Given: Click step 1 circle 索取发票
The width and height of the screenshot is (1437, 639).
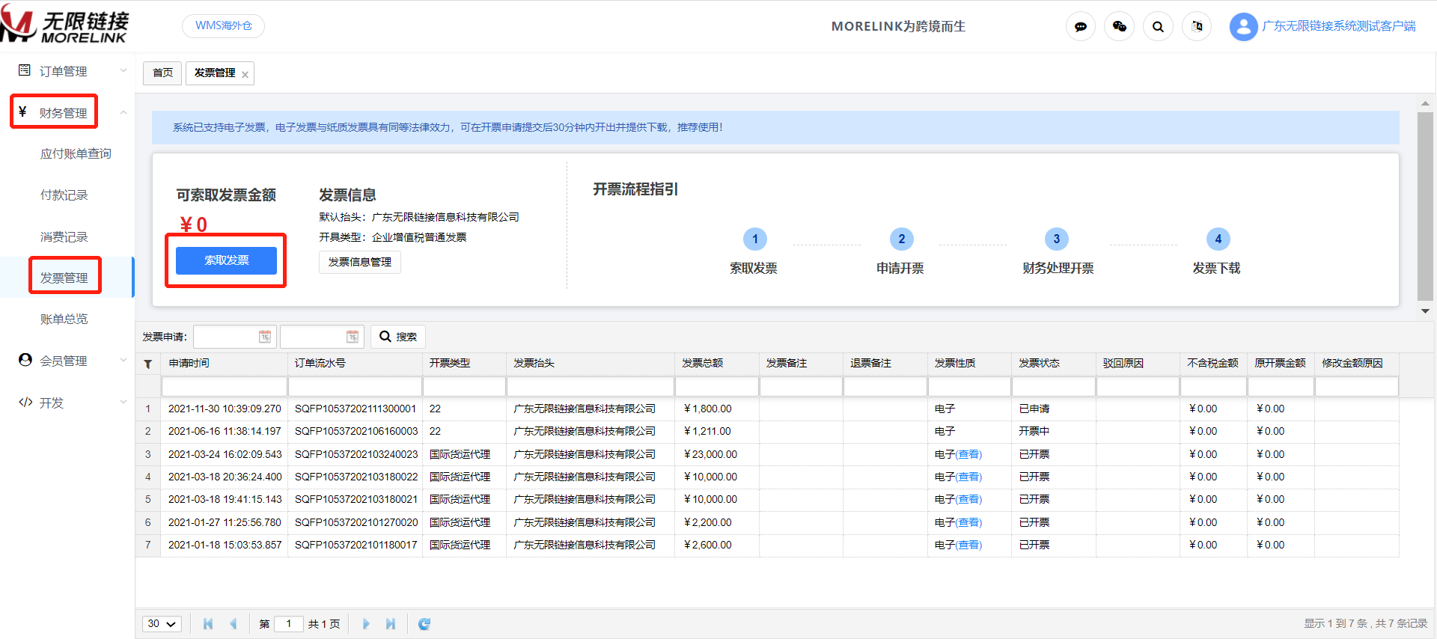Looking at the screenshot, I should tap(755, 239).
